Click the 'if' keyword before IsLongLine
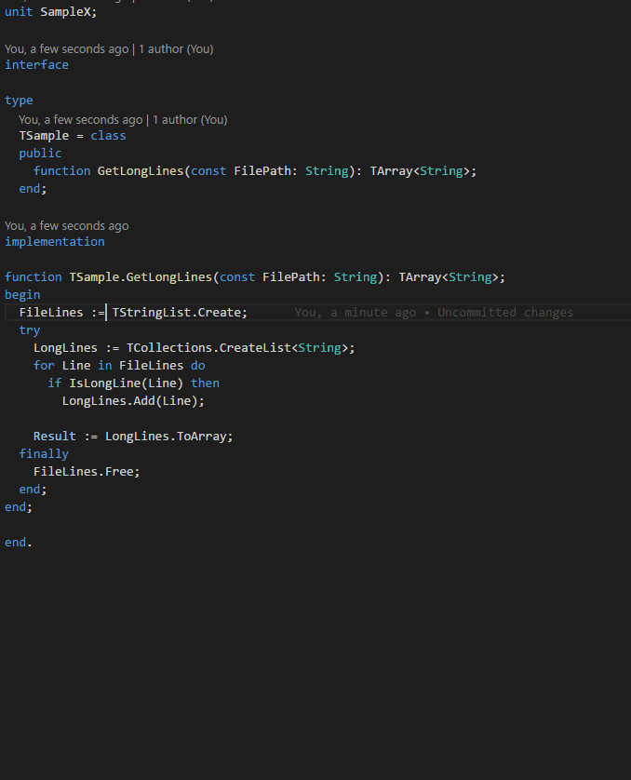The width and height of the screenshot is (631, 780). coord(55,383)
